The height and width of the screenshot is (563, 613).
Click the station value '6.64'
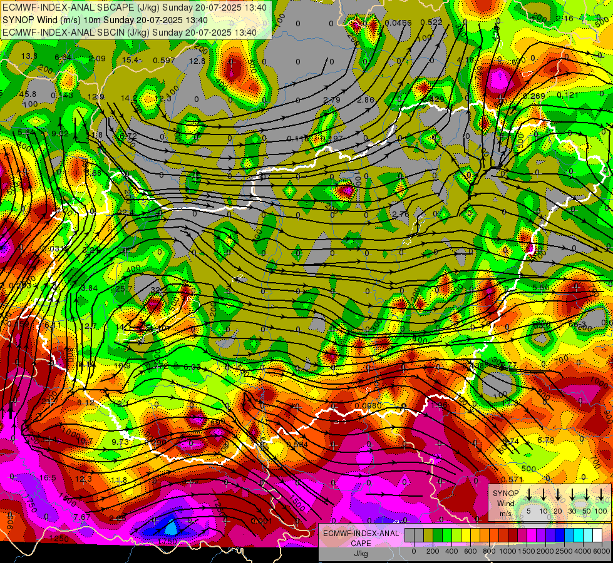coord(63,58)
